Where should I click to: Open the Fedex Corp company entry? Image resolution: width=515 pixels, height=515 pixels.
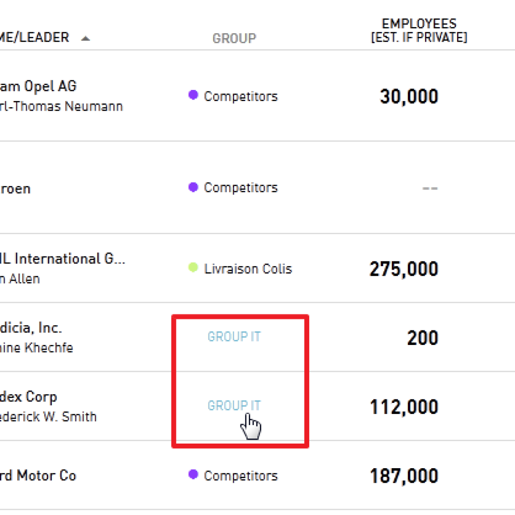click(x=29, y=397)
